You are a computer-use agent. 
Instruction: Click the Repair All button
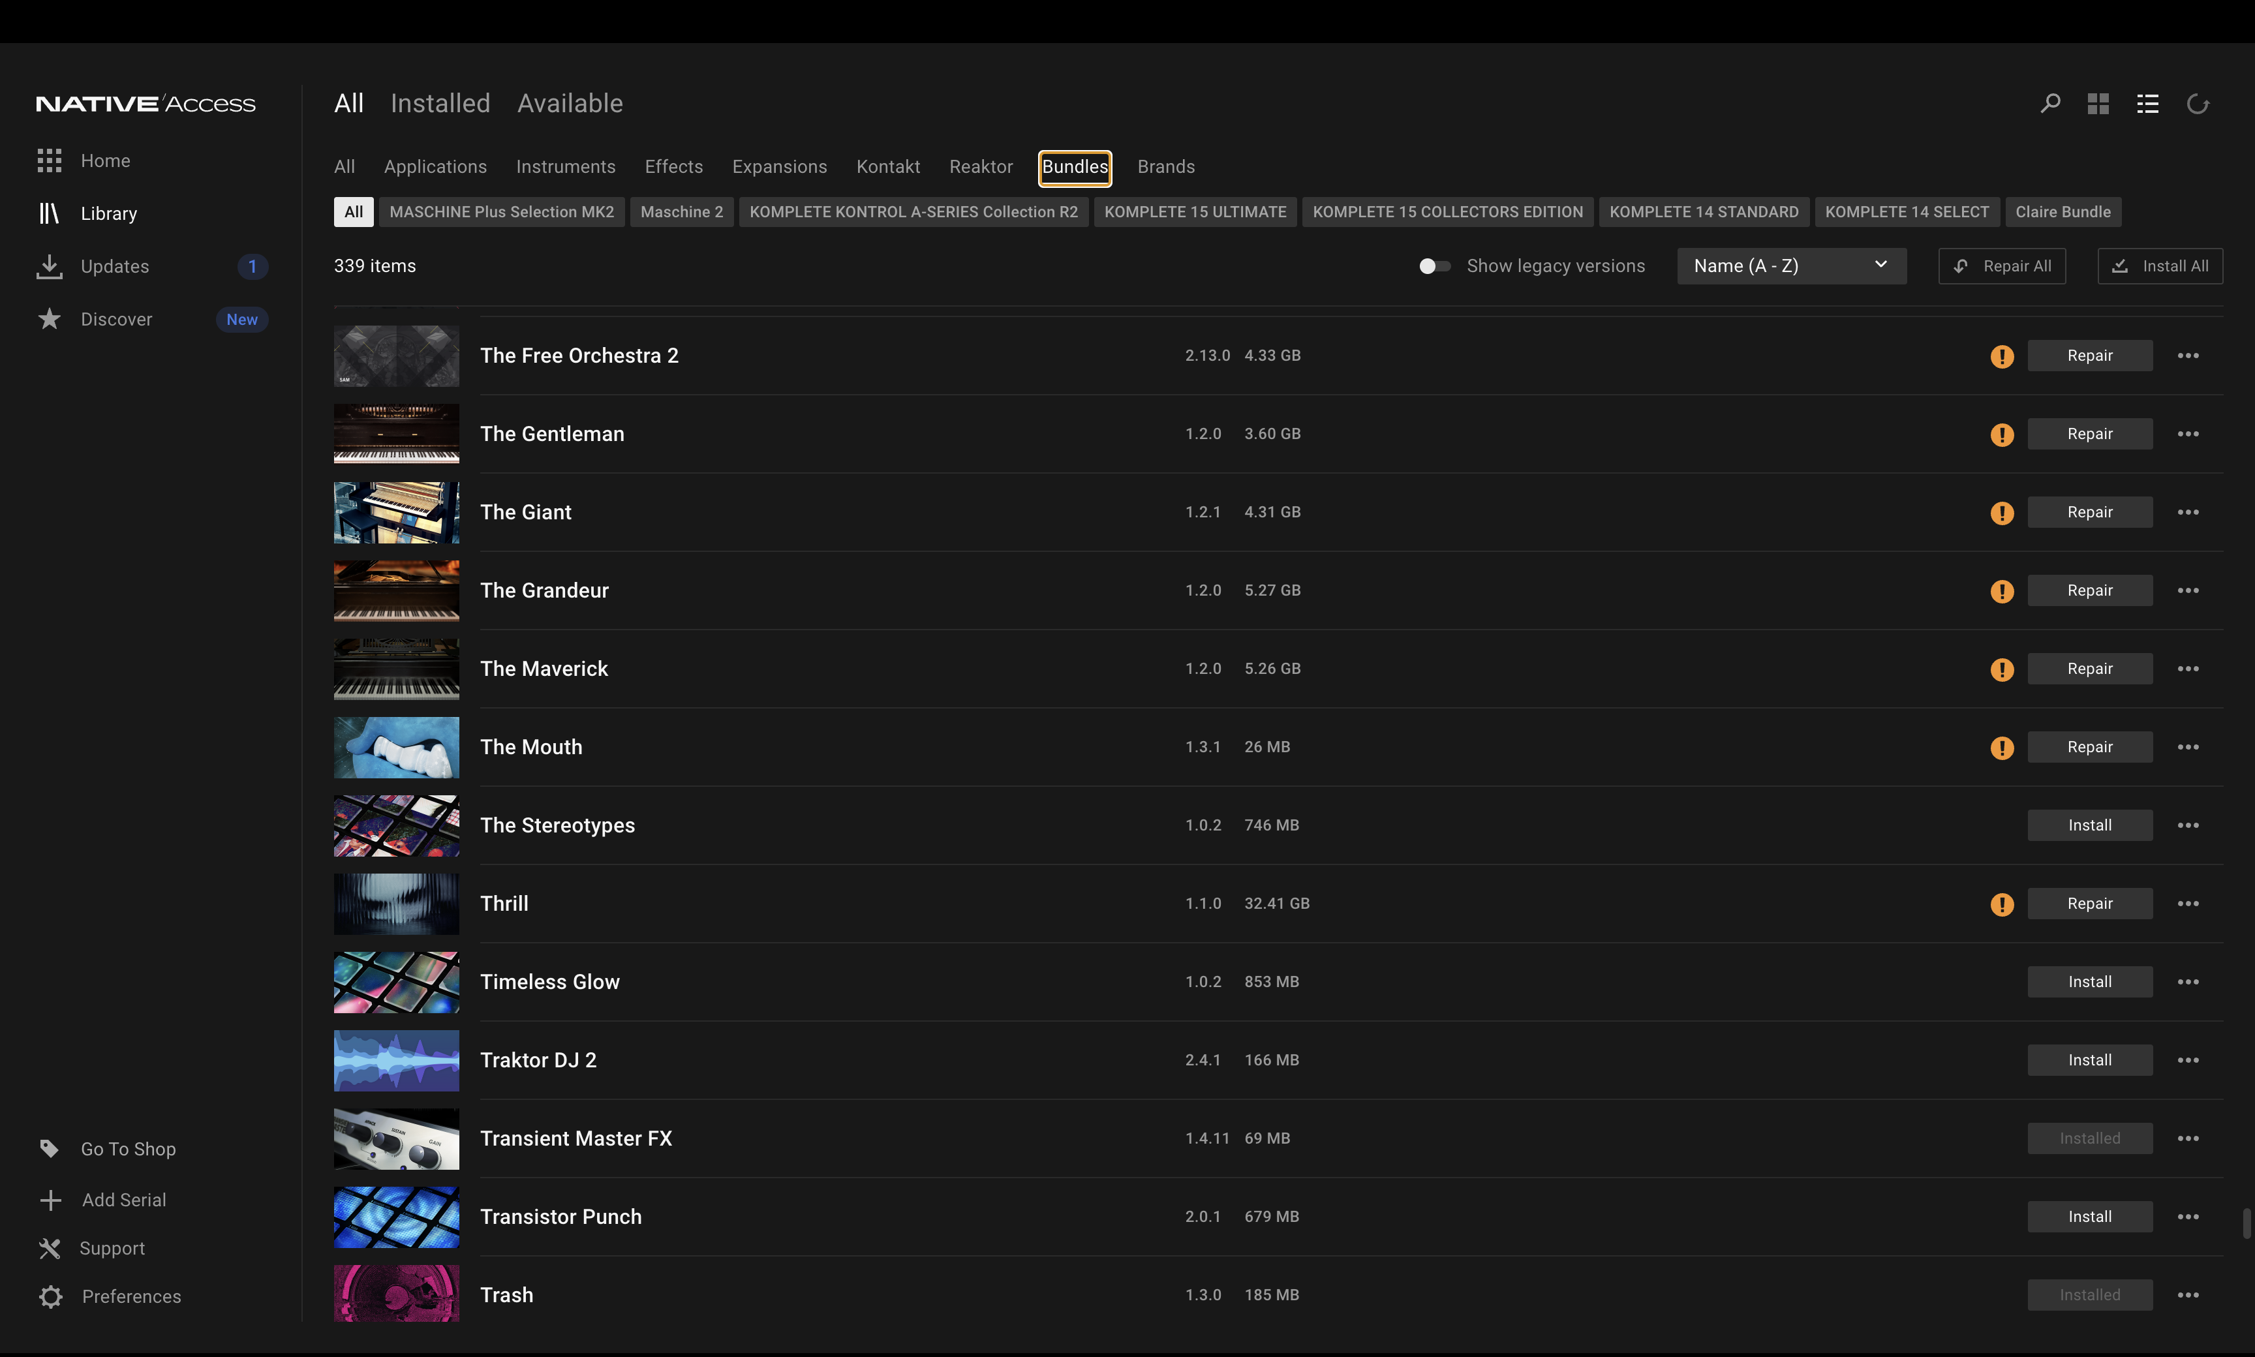(2002, 266)
